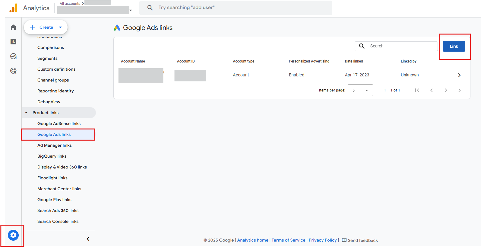Click the Unknown linked-by cell
The width and height of the screenshot is (481, 247).
tap(410, 75)
